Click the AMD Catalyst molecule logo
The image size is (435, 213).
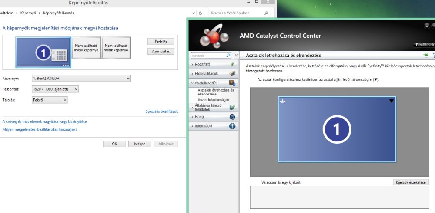214,36
